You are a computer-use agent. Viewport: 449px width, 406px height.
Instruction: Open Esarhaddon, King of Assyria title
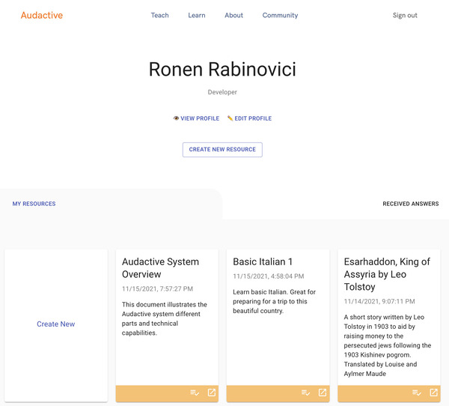coord(387,274)
